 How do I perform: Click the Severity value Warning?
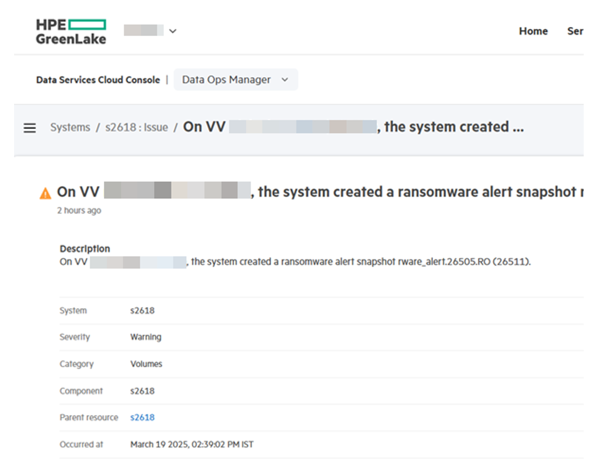point(146,337)
